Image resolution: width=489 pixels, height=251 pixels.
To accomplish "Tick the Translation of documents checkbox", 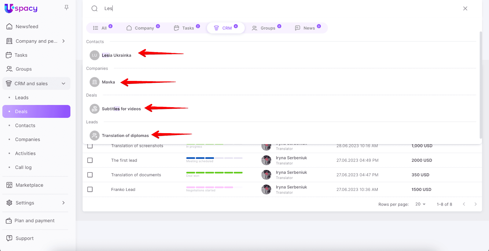I will (x=90, y=175).
